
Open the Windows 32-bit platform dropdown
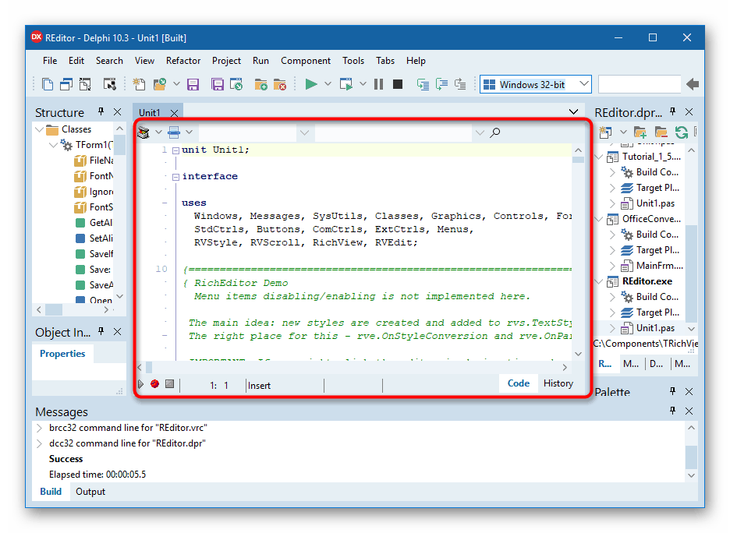tap(584, 84)
